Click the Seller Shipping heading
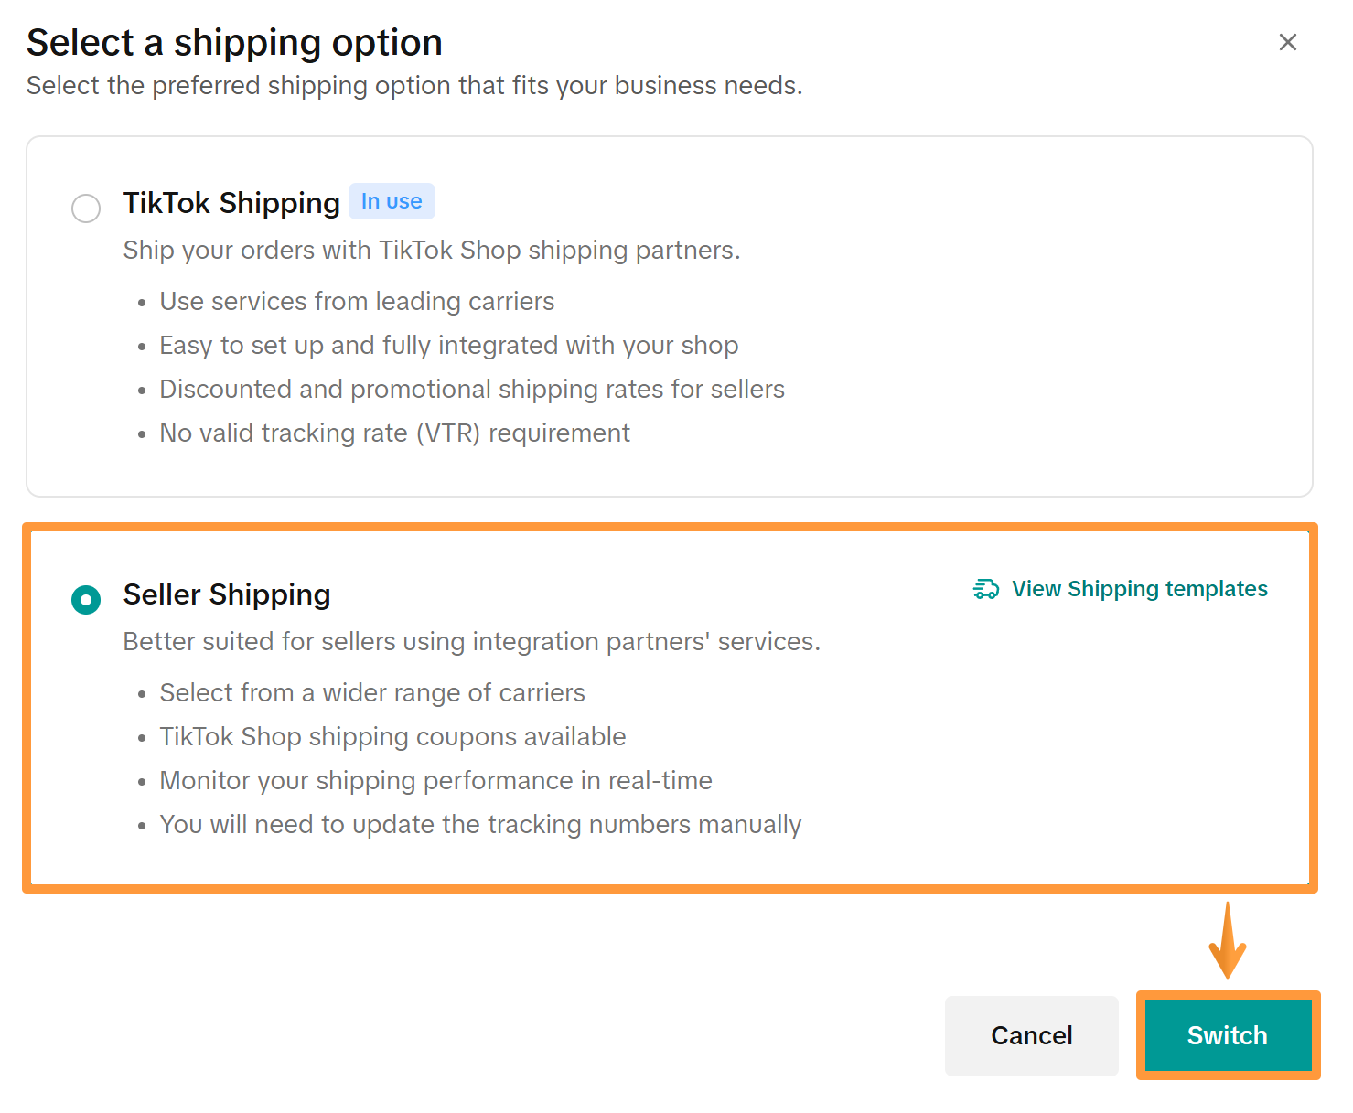This screenshot has height=1113, width=1353. 226,594
